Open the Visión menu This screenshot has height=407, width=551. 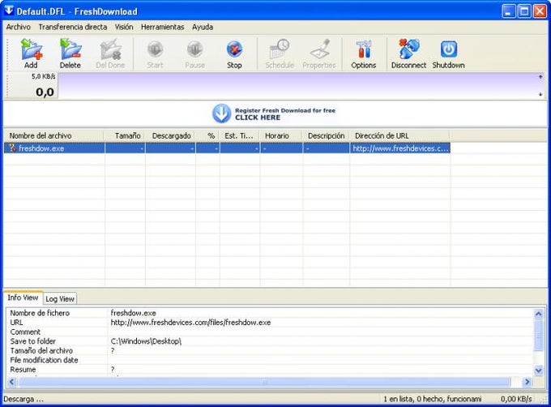(x=124, y=27)
